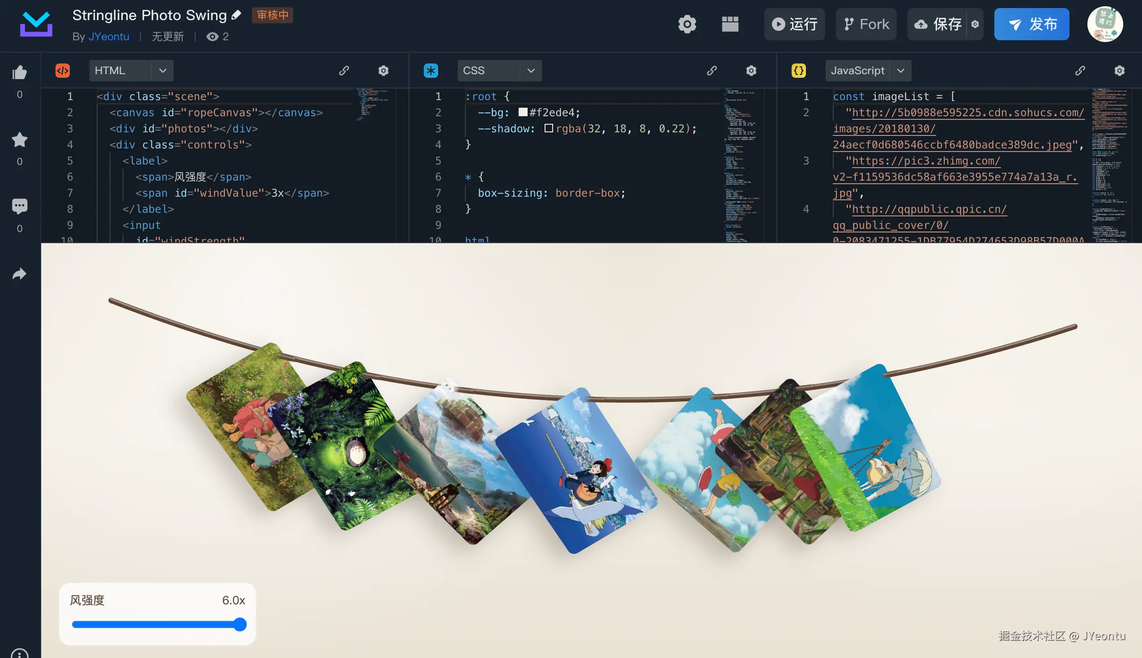1142x658 pixels.
Task: Click the 审核中 review status badge
Action: [x=273, y=15]
